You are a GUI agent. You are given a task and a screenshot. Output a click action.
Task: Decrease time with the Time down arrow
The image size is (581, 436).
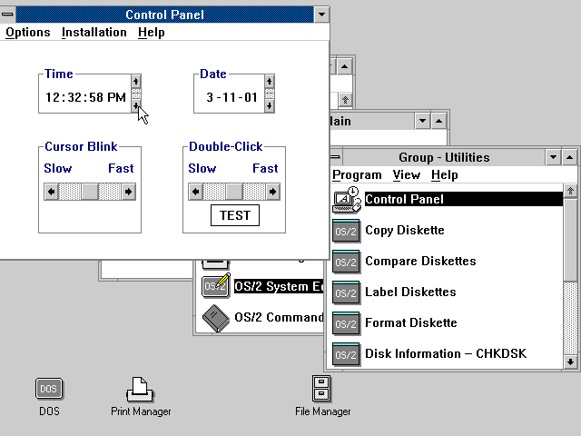click(x=135, y=106)
